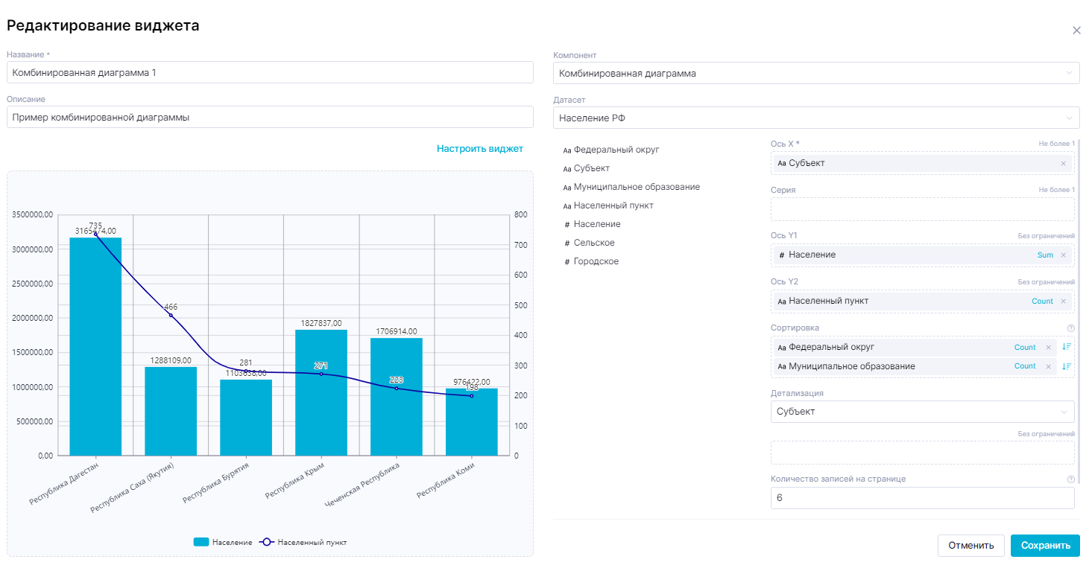Open the Детализация dropdown
Image resolution: width=1092 pixels, height=568 pixels.
(x=921, y=412)
